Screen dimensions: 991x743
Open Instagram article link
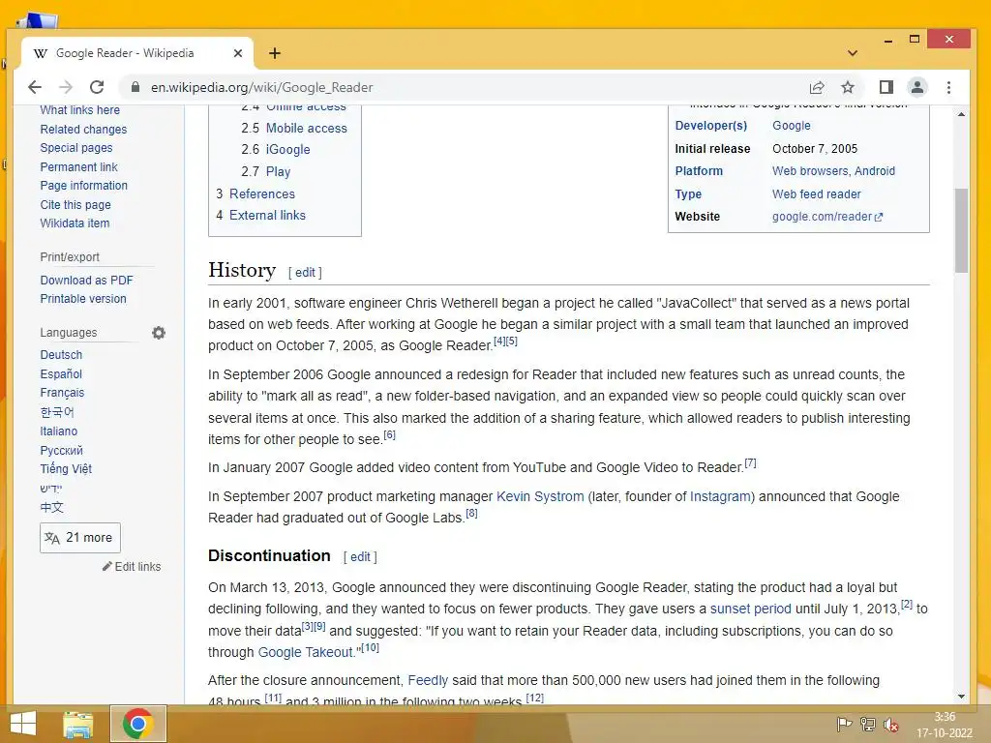pos(720,496)
